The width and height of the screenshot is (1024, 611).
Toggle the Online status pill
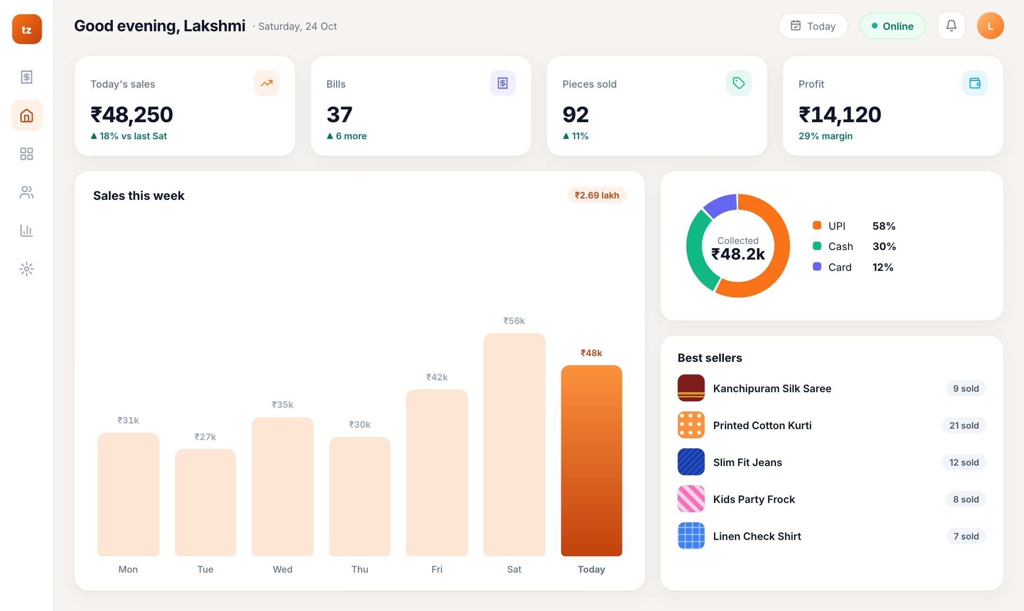coord(893,26)
